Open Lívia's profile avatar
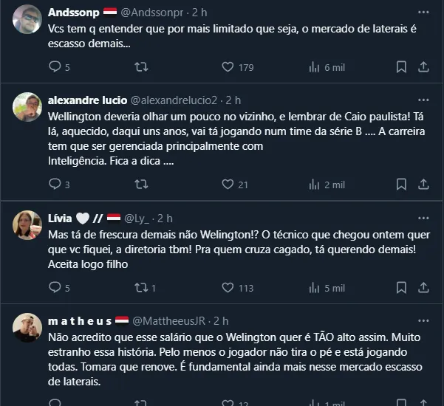Image resolution: width=444 pixels, height=406 pixels. click(x=27, y=224)
